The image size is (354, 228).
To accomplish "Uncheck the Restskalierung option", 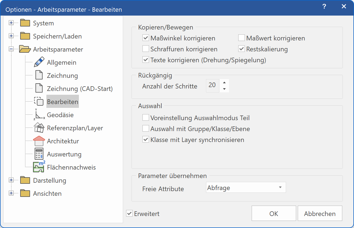I will click(x=241, y=49).
